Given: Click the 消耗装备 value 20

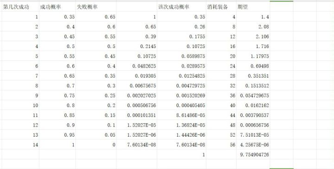Looking at the screenshot, I should [x=221, y=56].
